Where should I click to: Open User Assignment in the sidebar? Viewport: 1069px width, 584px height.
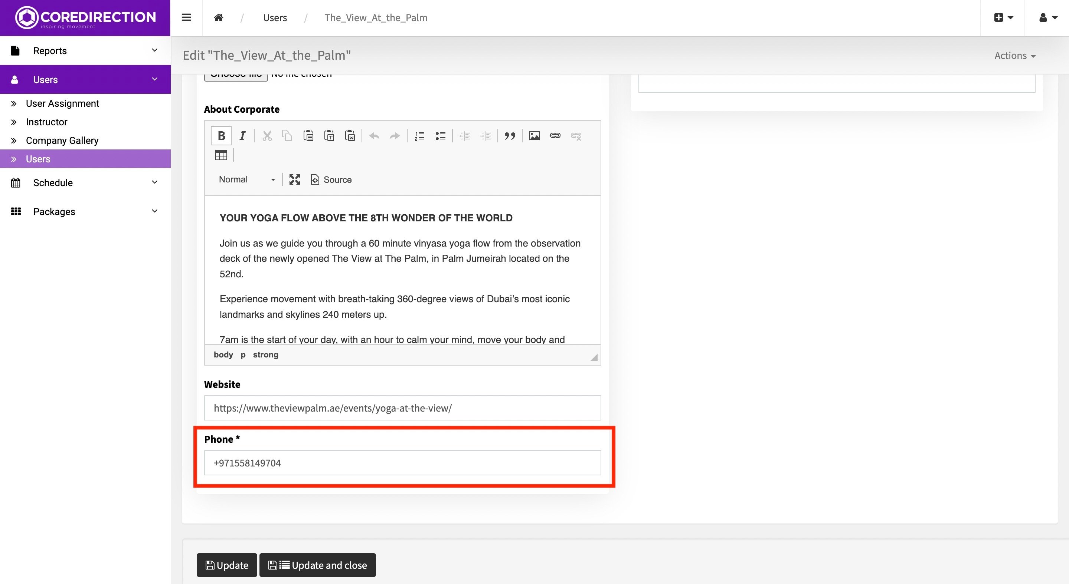62,103
